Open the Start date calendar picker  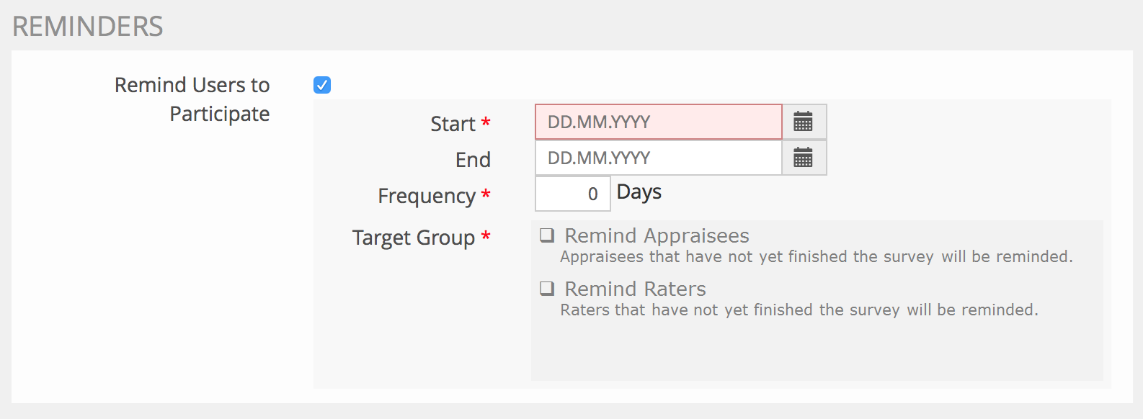pos(804,122)
